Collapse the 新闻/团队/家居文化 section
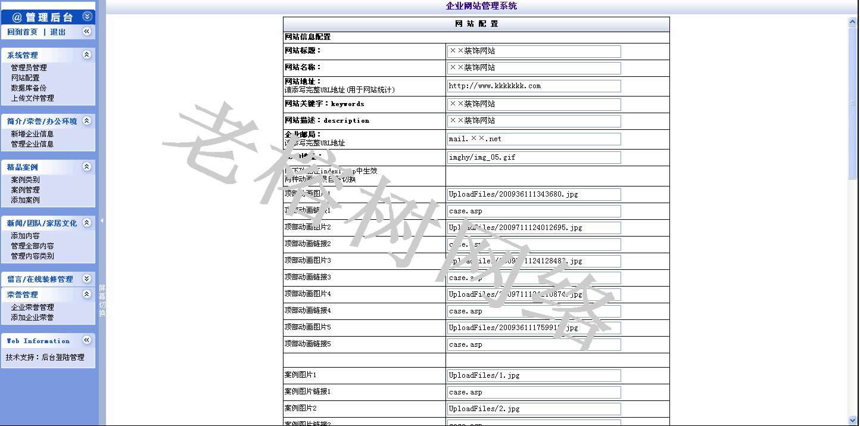The image size is (860, 426). [87, 222]
